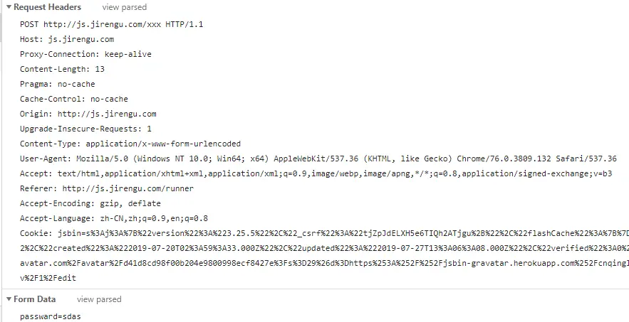The image size is (629, 322).
Task: Select the Origin header value
Action: coord(107,114)
